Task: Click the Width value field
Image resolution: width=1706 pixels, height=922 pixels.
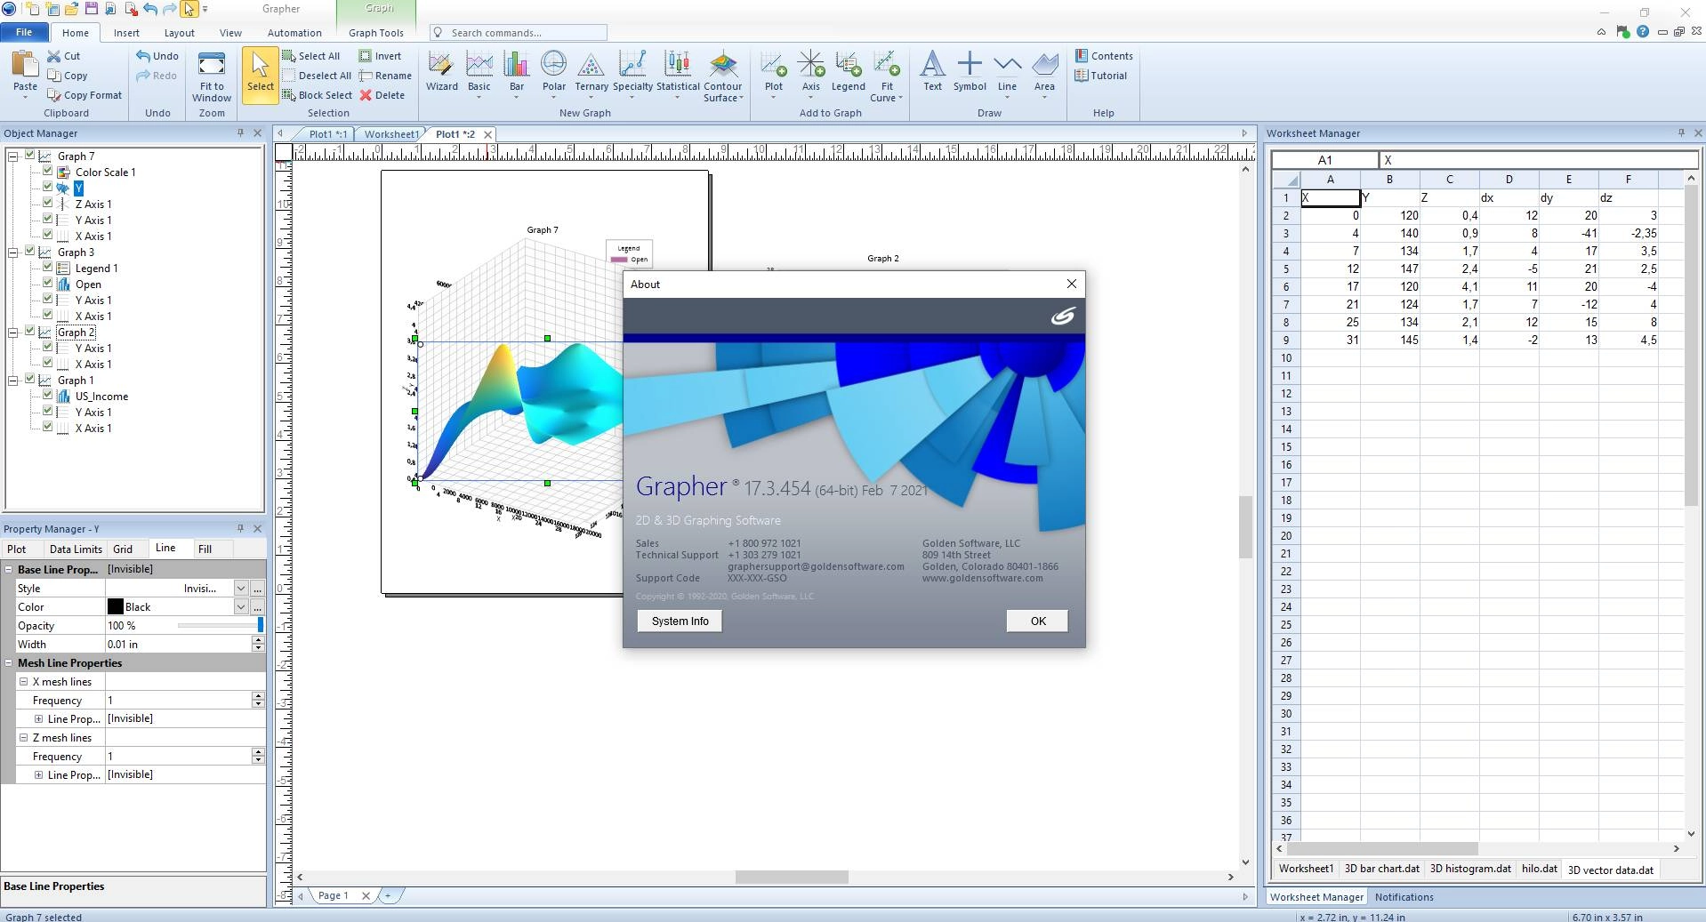Action: point(179,644)
